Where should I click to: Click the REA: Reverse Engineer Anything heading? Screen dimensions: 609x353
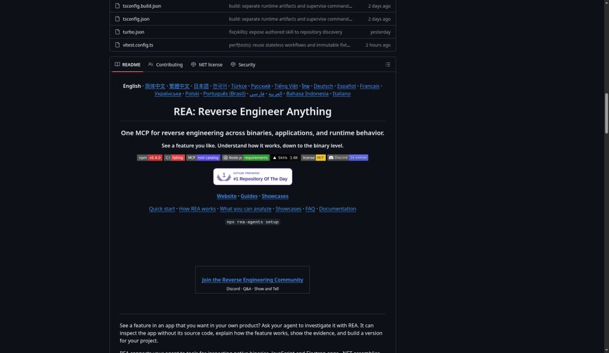pos(252,112)
